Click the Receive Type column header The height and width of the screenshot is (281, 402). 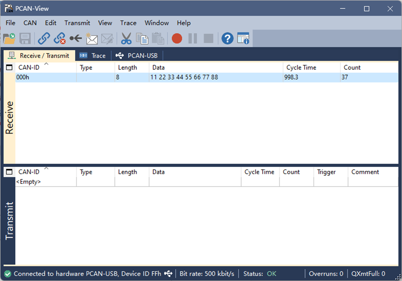(95, 67)
